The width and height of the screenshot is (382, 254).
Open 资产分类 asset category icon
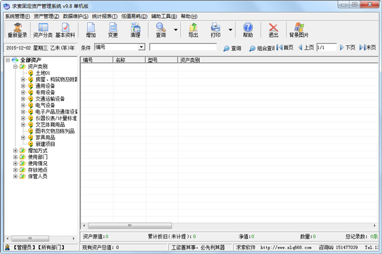43,30
